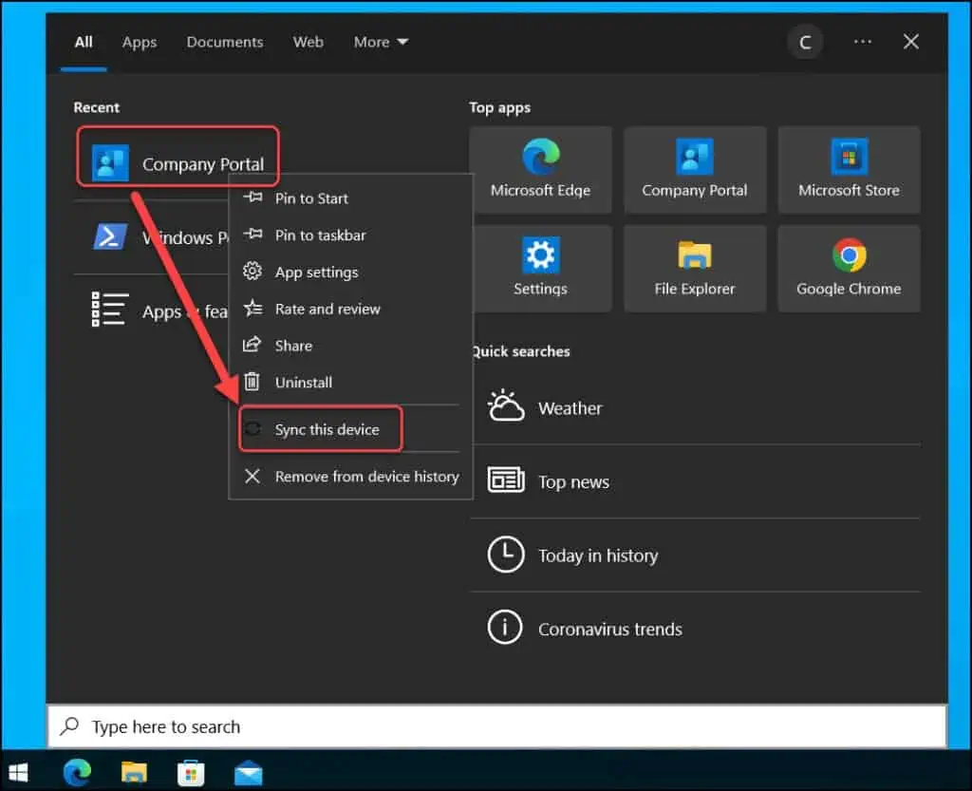Viewport: 972px width, 791px height.
Task: Switch to the Apps search tab
Action: tap(140, 42)
